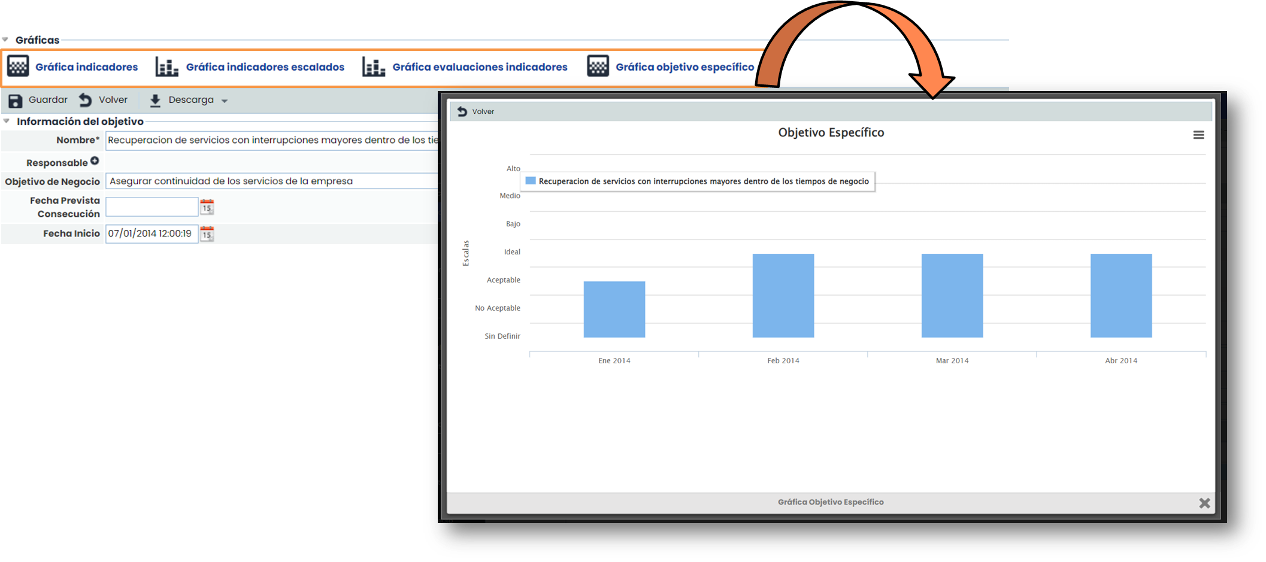
Task: Collapse the Gráficas section
Action: [x=5, y=40]
